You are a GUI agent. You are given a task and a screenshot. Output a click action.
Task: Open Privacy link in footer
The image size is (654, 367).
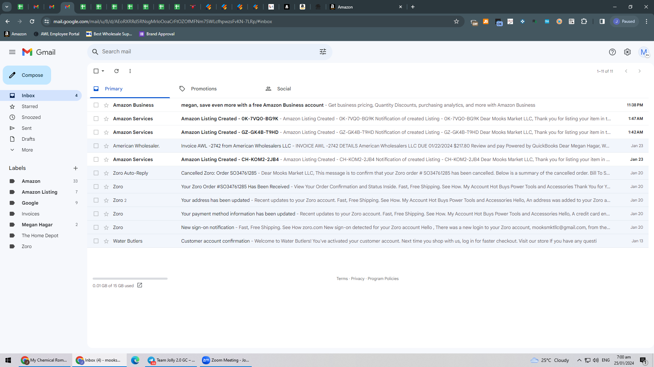(358, 279)
